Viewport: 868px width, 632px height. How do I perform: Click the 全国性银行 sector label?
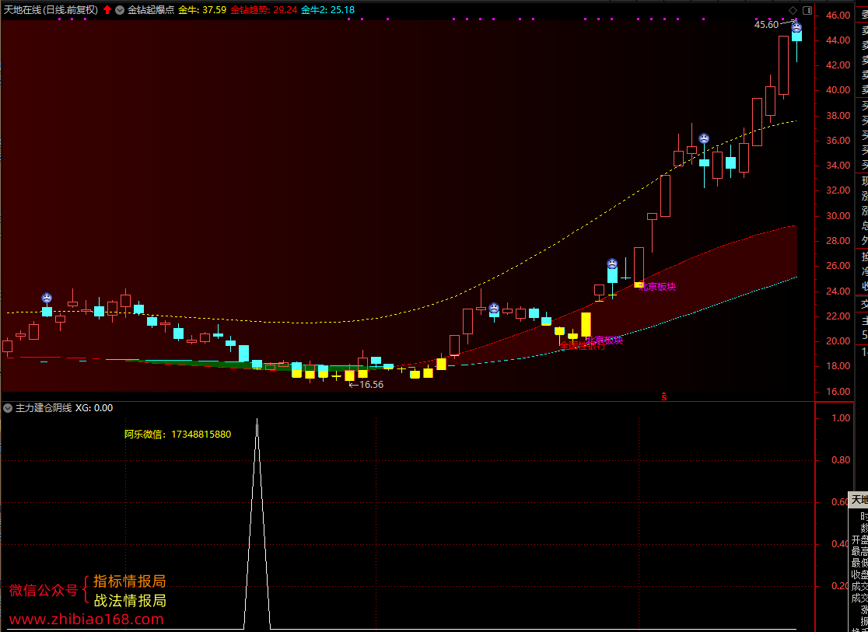(583, 345)
